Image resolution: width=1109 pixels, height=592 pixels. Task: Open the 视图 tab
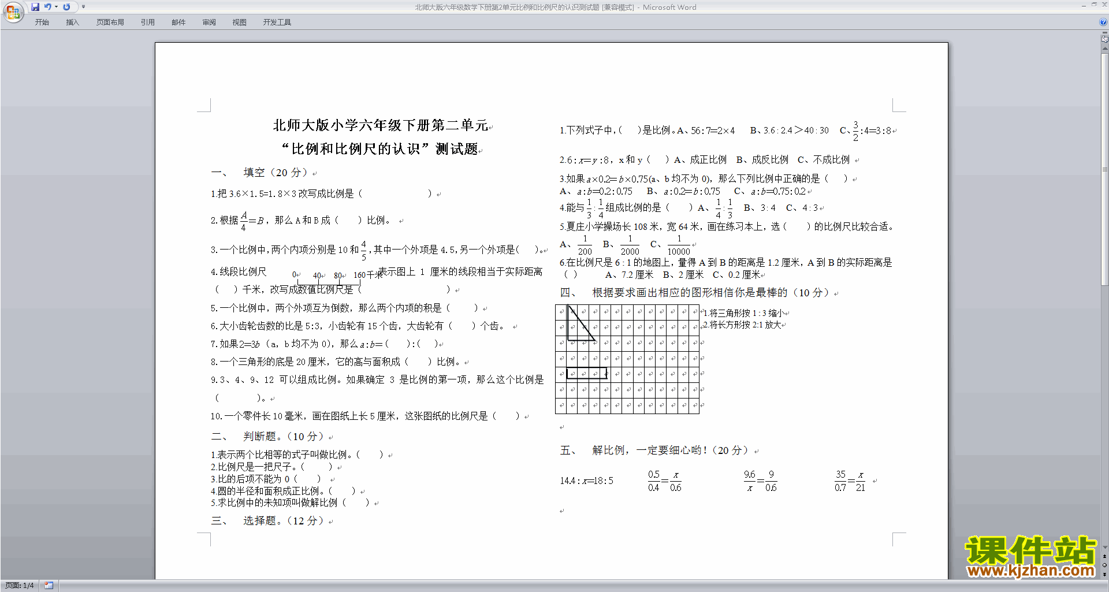tap(240, 22)
